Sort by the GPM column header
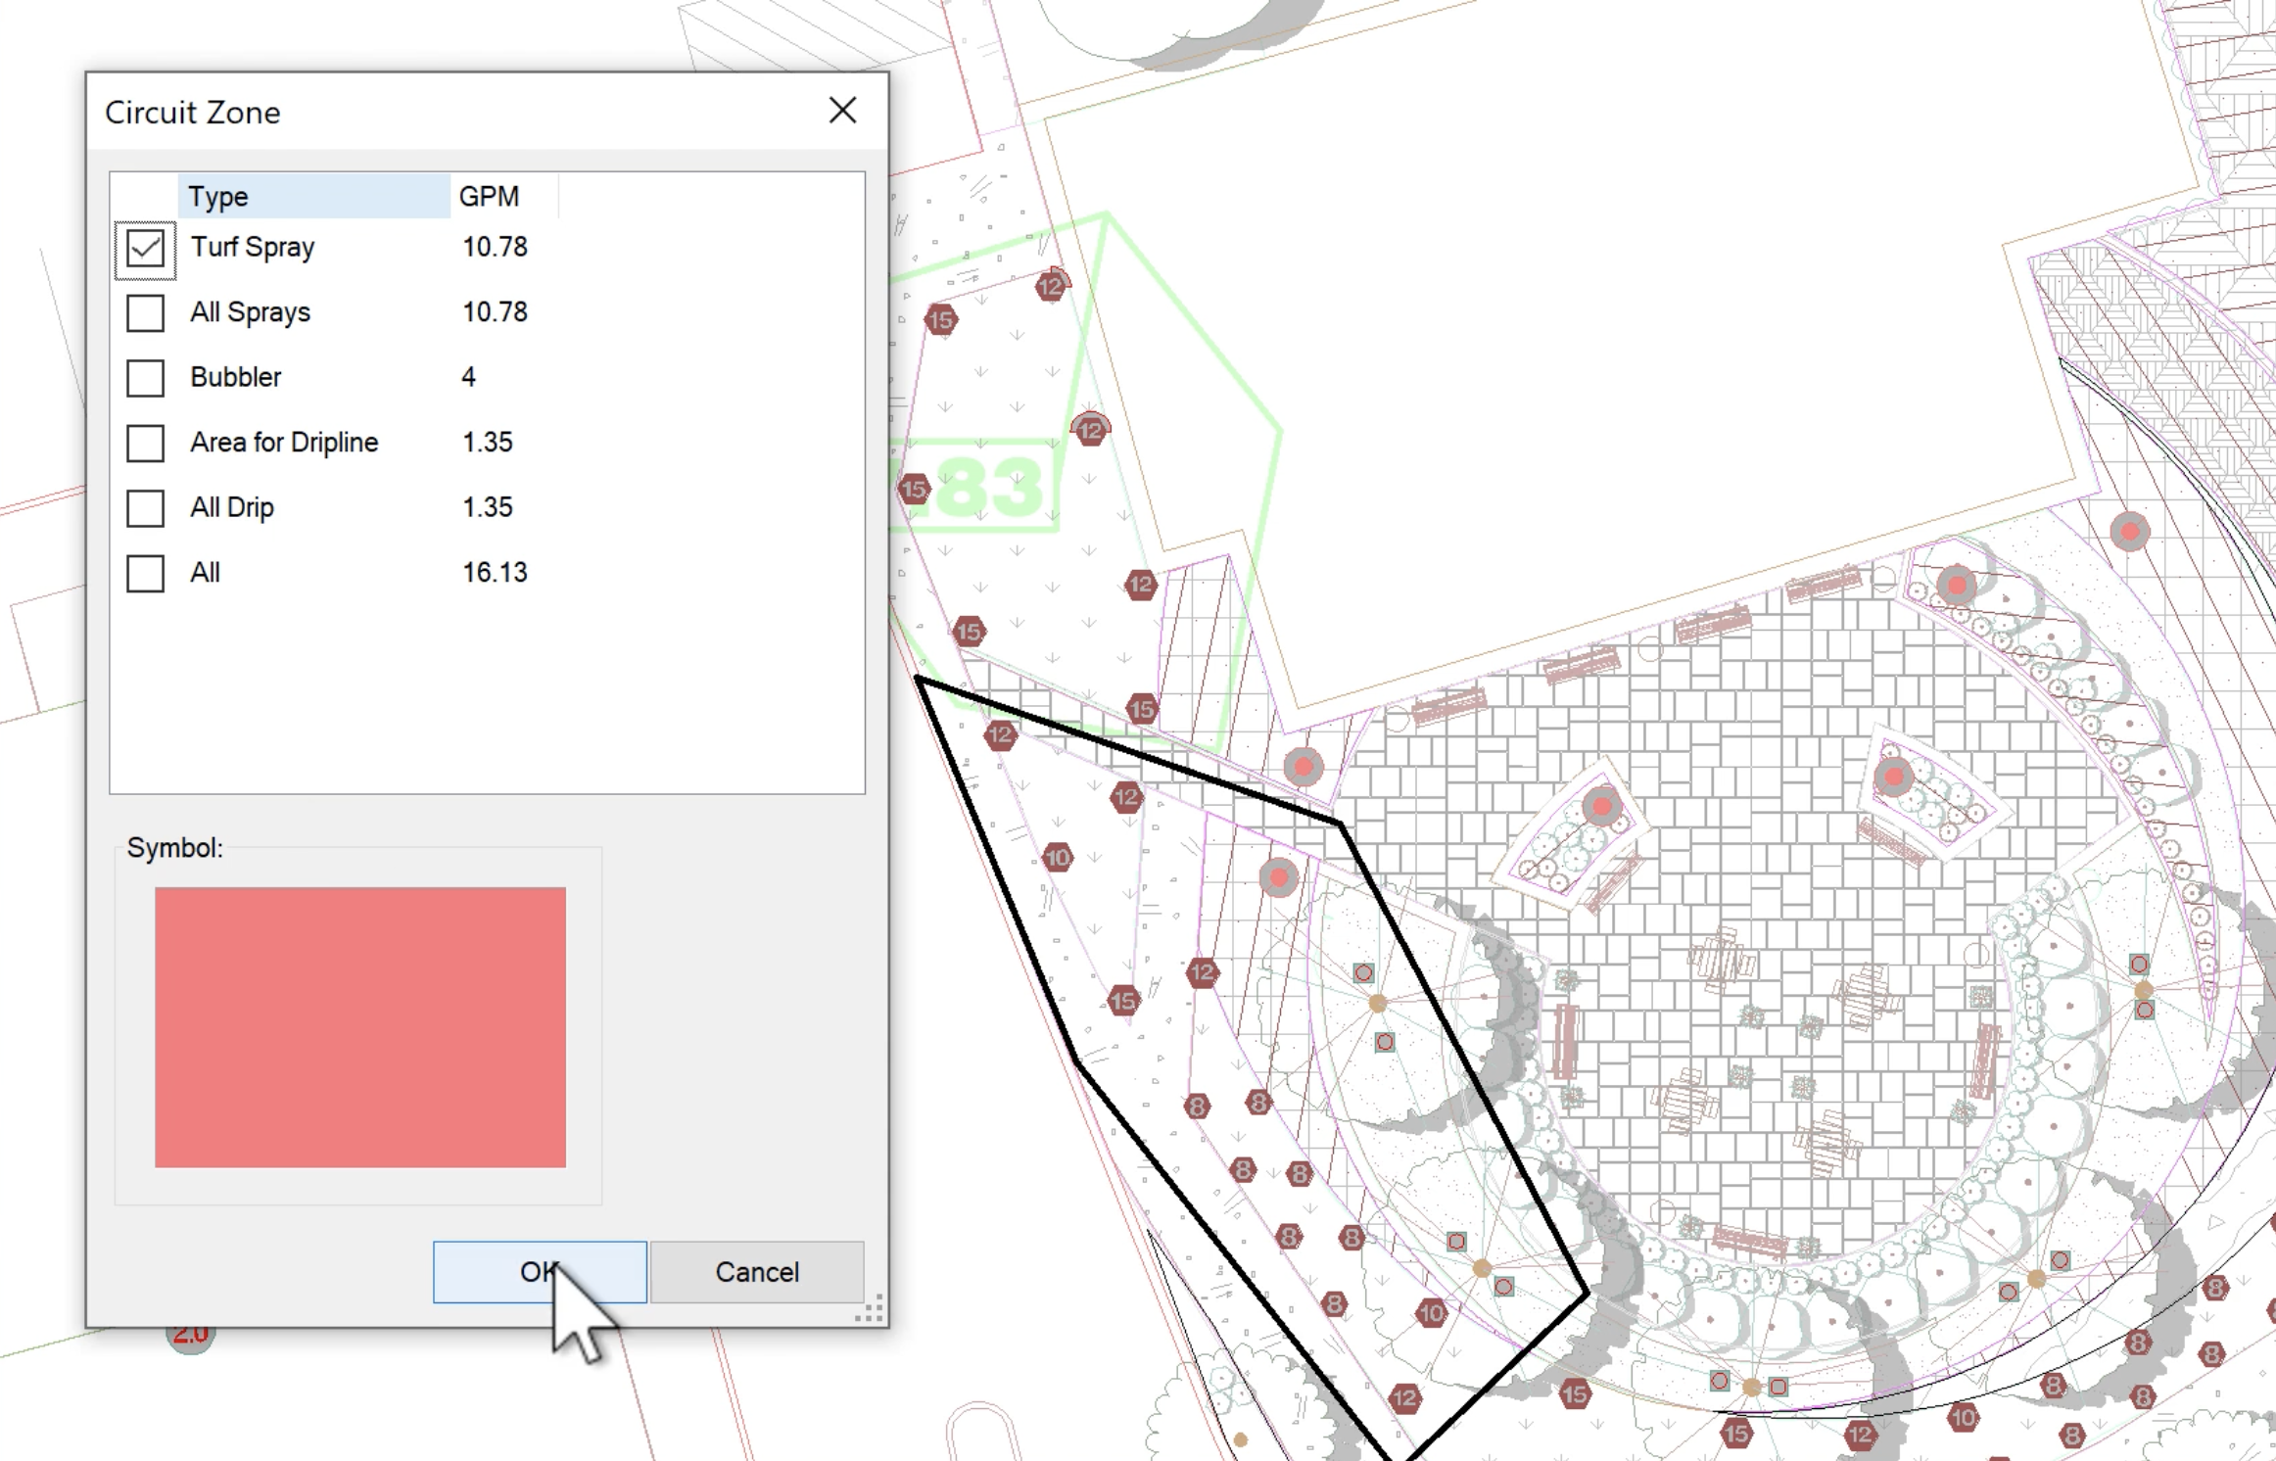 (x=503, y=196)
